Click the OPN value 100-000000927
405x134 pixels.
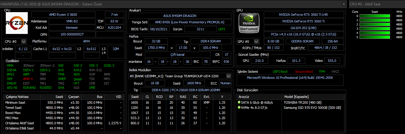(x=72, y=34)
